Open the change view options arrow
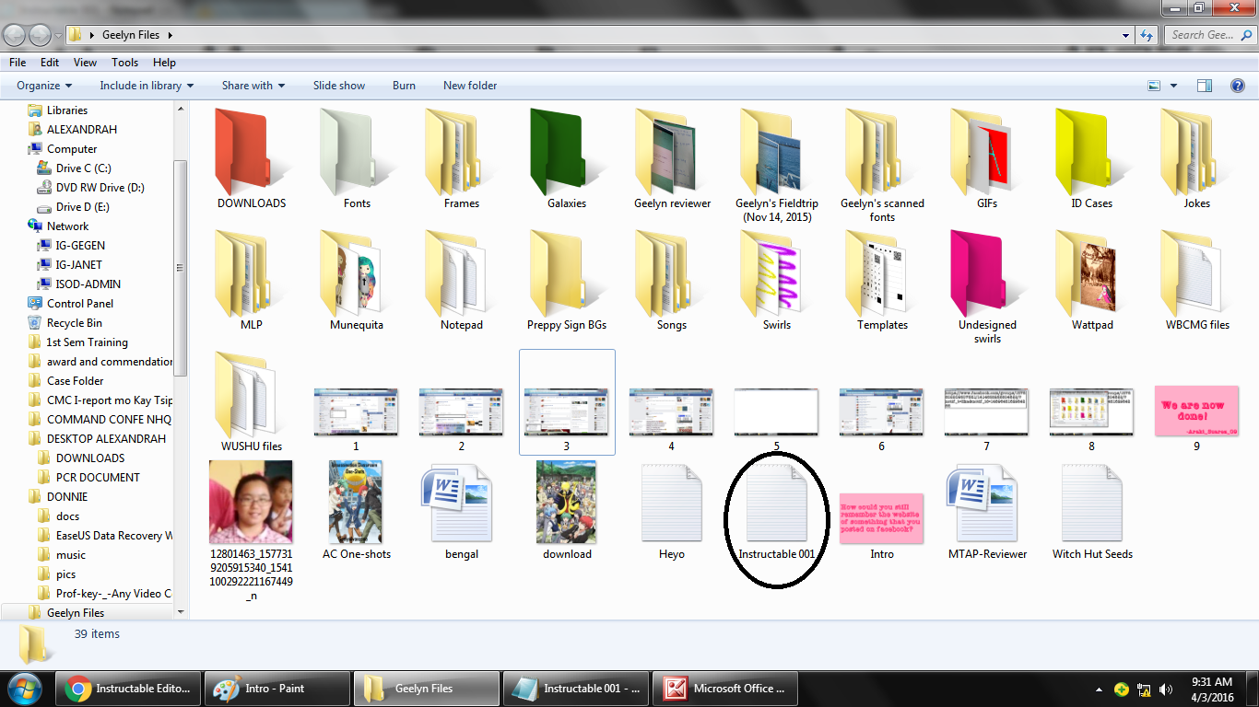Screen dimensions: 1259x707 [1173, 86]
